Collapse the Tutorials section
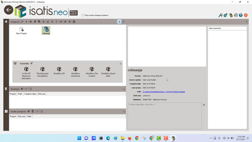The height and width of the screenshot is (142, 252). pos(120,64)
